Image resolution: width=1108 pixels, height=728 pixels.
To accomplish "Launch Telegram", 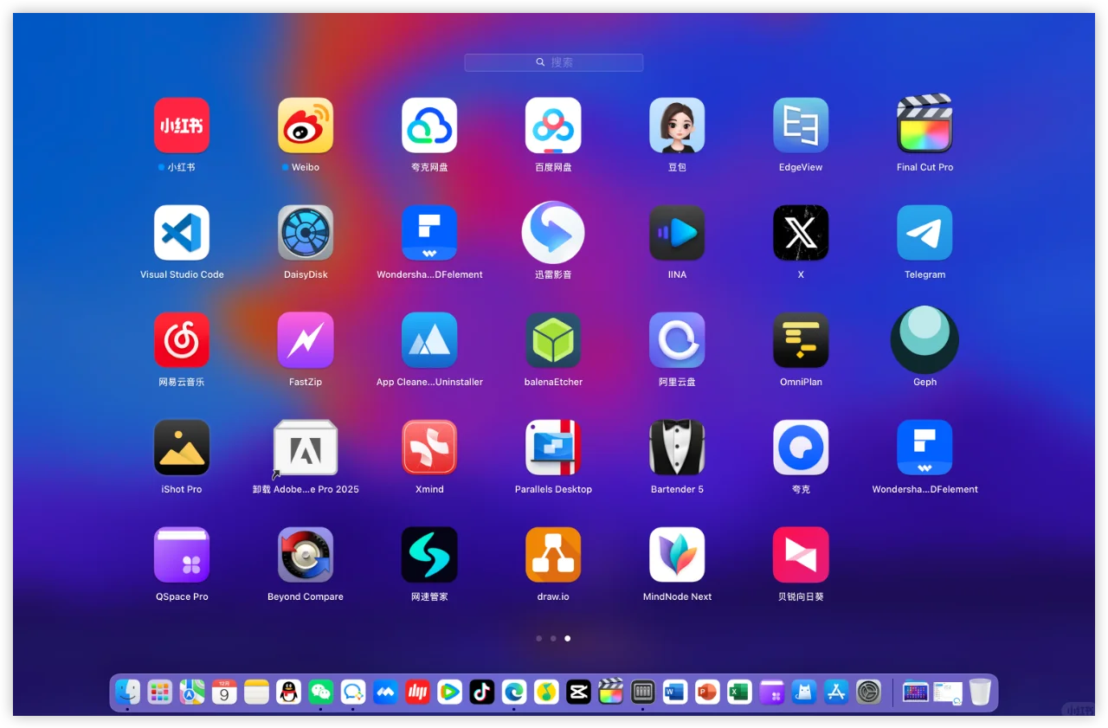I will (924, 233).
